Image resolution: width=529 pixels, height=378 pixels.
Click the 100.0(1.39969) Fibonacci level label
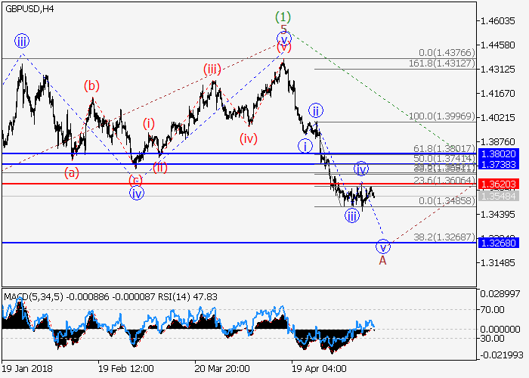(442, 117)
